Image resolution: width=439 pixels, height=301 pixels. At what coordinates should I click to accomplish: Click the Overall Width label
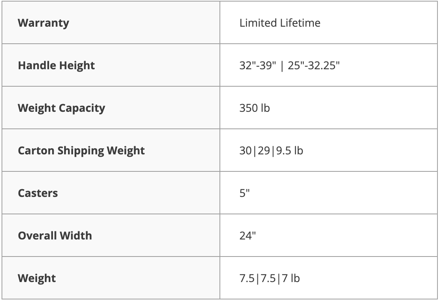pyautogui.click(x=55, y=236)
